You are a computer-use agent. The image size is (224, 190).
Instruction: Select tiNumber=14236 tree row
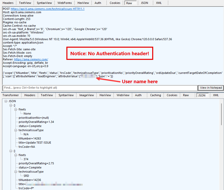click(x=30, y=180)
